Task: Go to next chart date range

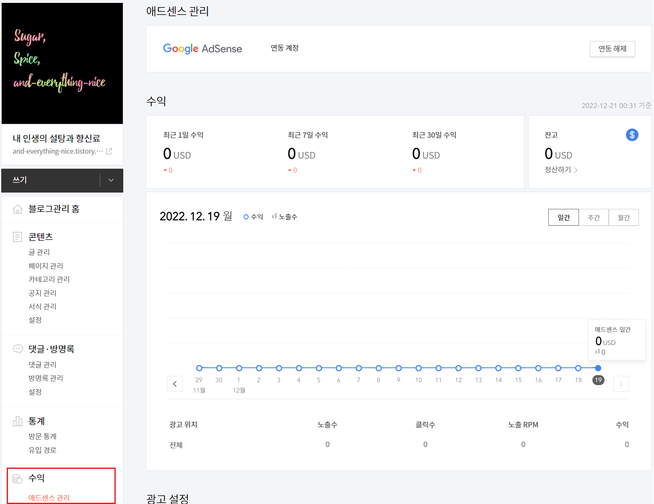Action: tap(621, 384)
